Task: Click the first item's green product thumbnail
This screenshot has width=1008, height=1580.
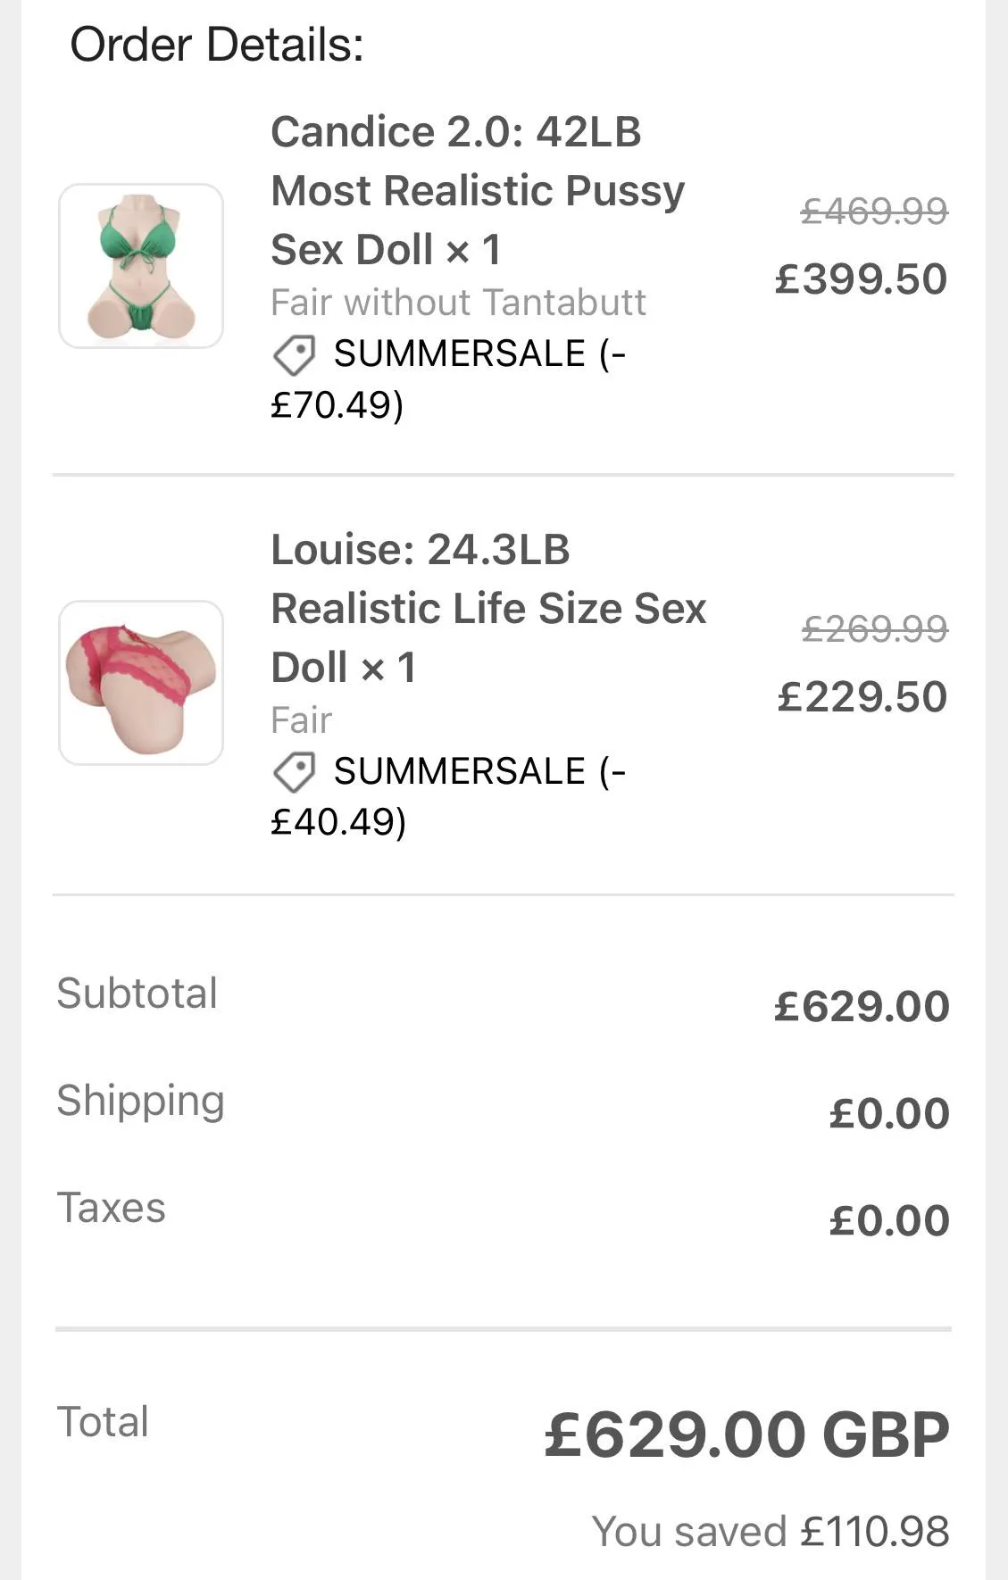Action: coord(141,266)
